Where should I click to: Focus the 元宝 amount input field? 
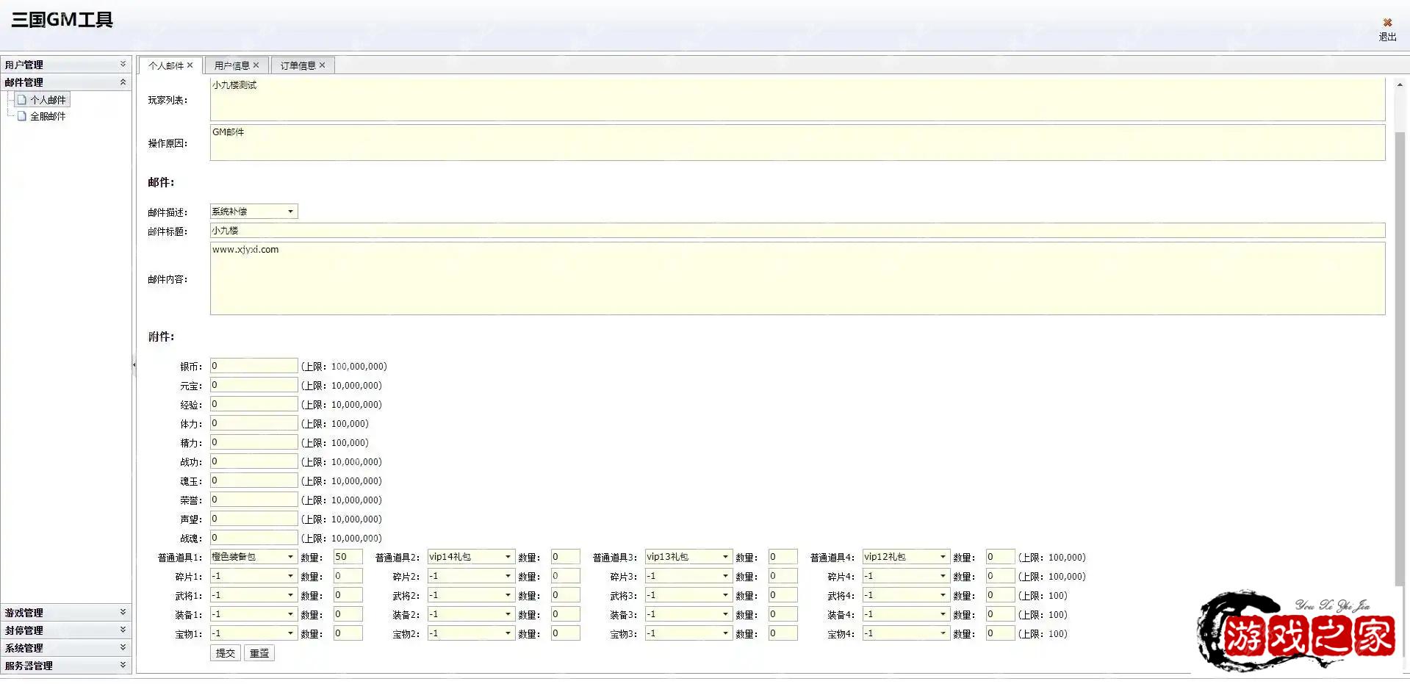point(253,385)
